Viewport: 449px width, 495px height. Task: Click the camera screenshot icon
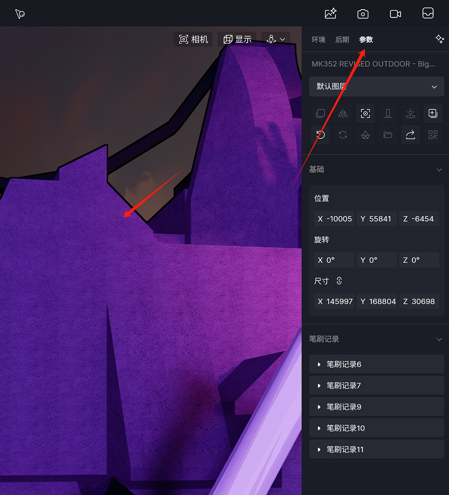pyautogui.click(x=363, y=14)
